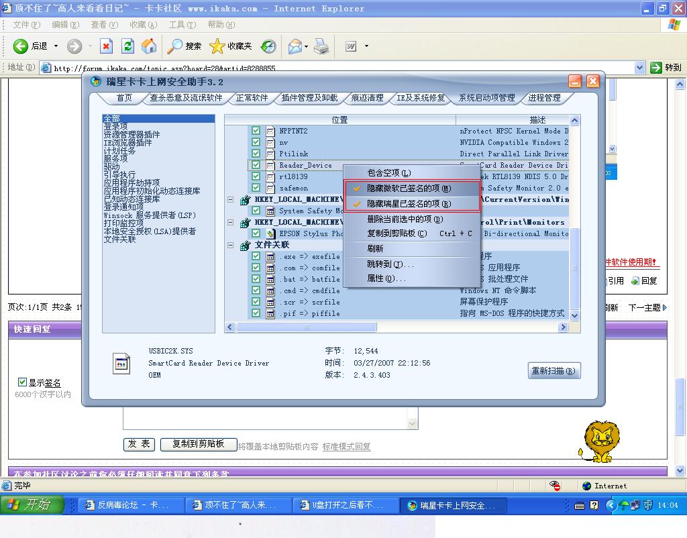Open the 工具 menu in IE
687x538 pixels.
(x=182, y=25)
